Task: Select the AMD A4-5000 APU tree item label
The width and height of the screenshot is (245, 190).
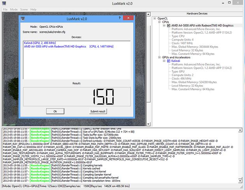Action: tap(202, 25)
